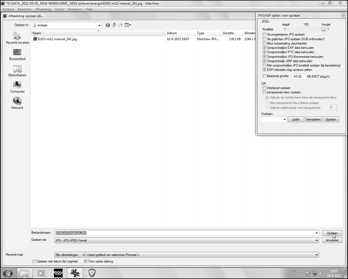Click the right arrow of the Kwaliteit slider
The height and width of the screenshot is (279, 348).
(328, 29)
